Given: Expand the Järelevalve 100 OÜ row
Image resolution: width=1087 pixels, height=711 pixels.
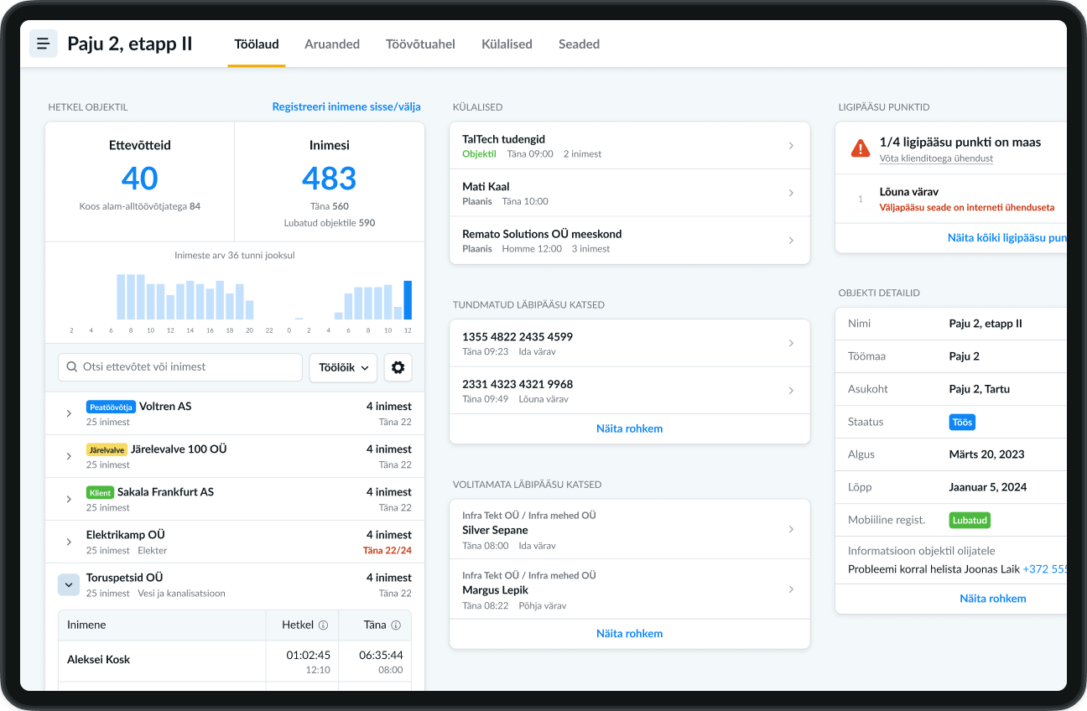Looking at the screenshot, I should (69, 456).
